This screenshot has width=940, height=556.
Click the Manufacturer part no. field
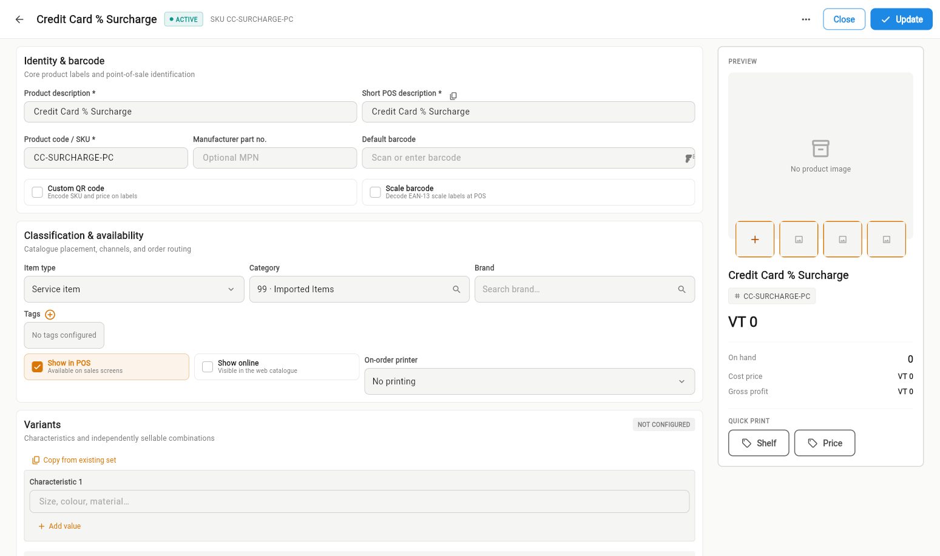[275, 158]
